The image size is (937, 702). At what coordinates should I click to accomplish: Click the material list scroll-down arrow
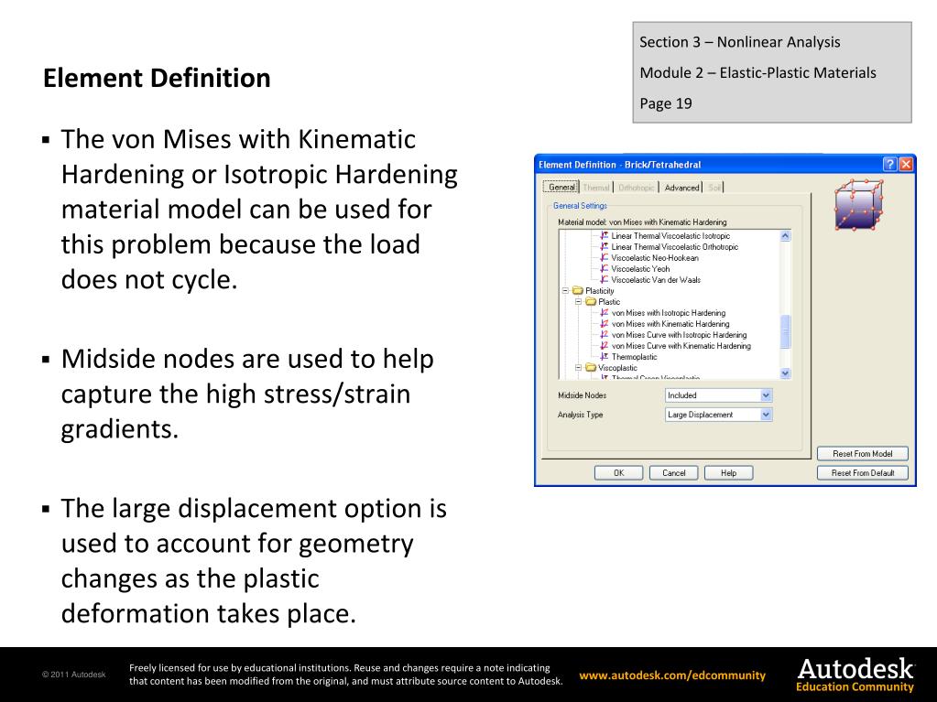[785, 373]
